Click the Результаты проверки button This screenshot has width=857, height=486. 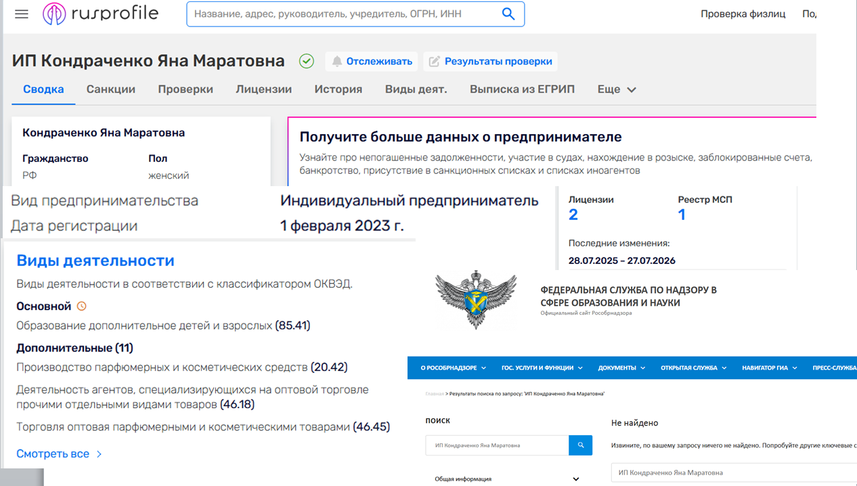pos(491,62)
